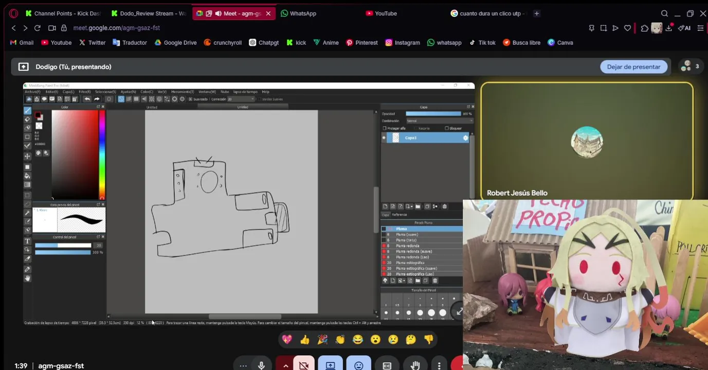Raise hand in Google Meet
This screenshot has height=370, width=708.
click(415, 365)
